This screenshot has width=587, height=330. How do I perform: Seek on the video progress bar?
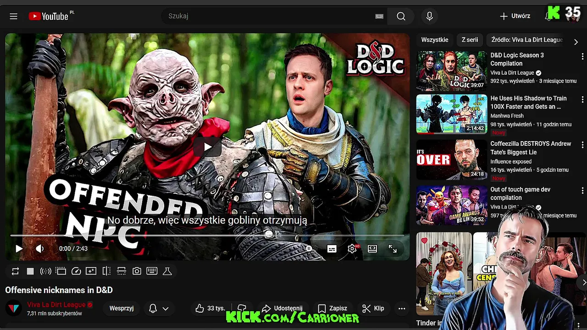[207, 236]
